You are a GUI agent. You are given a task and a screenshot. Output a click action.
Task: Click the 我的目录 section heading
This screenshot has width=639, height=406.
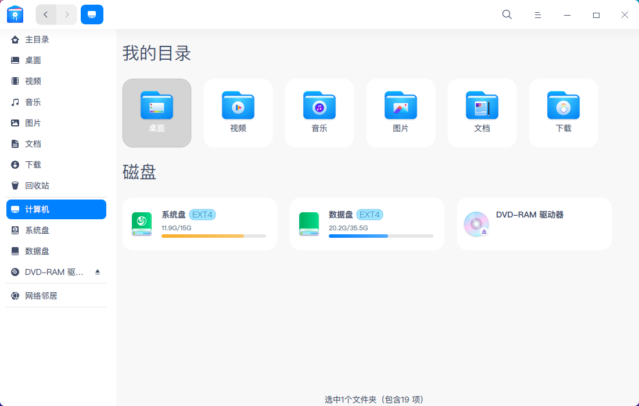157,53
